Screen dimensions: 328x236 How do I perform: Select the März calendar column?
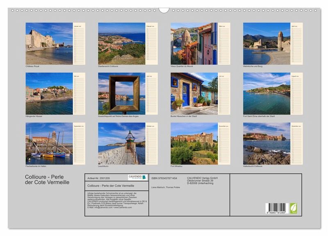click(x=224, y=43)
